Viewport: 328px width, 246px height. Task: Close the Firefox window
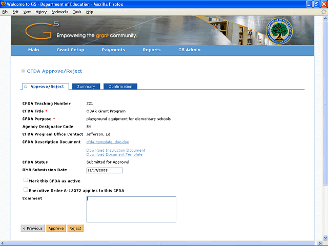click(x=324, y=4)
